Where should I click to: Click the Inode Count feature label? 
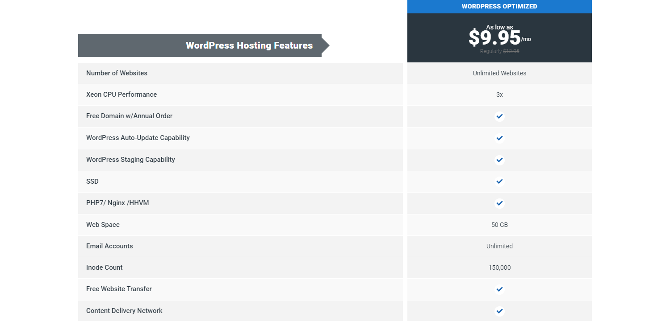pos(104,267)
